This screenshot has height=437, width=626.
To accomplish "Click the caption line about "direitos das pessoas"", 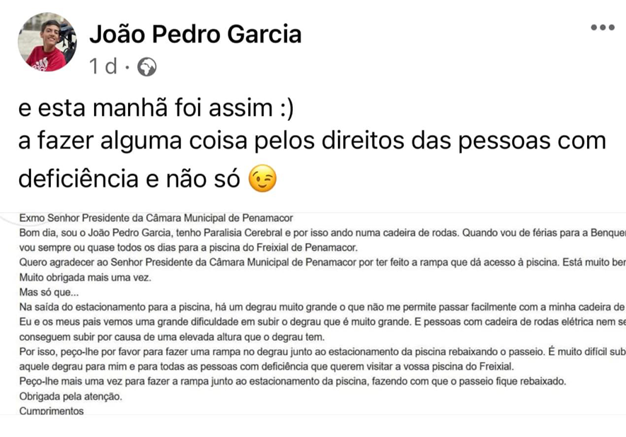I will 311,141.
